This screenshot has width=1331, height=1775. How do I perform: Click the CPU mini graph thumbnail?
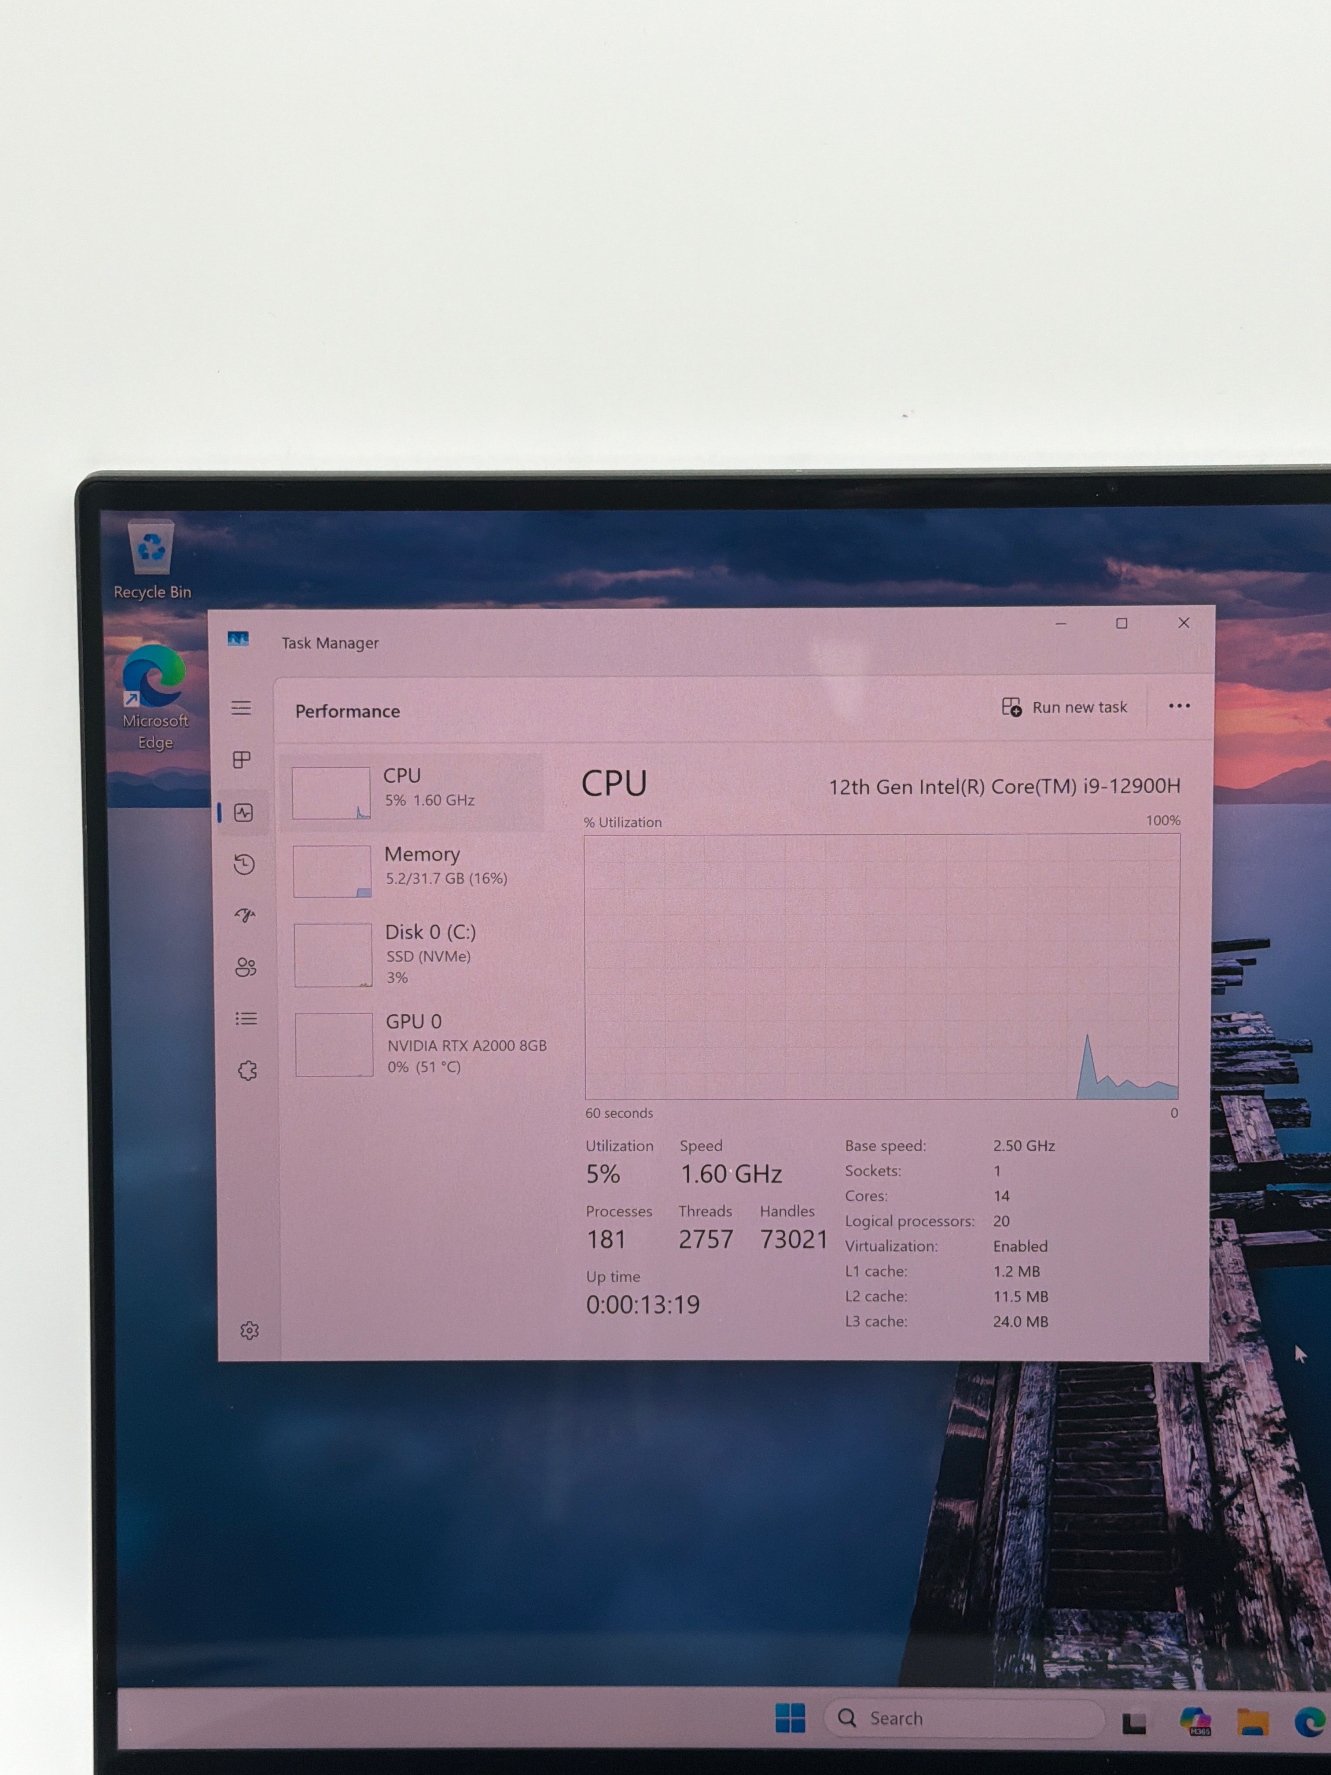[x=331, y=793]
